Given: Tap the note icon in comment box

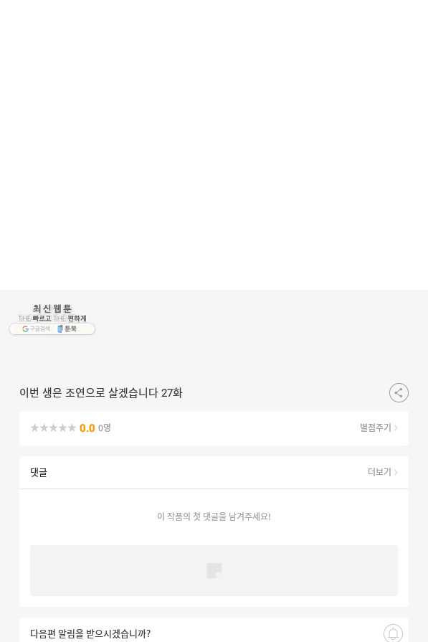Looking at the screenshot, I should (x=214, y=570).
